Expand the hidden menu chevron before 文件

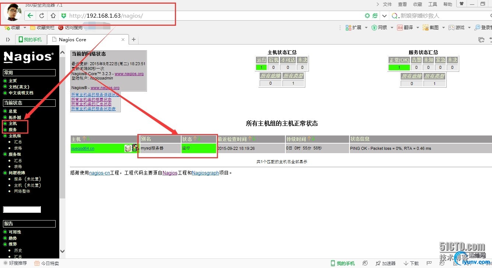pos(378,4)
